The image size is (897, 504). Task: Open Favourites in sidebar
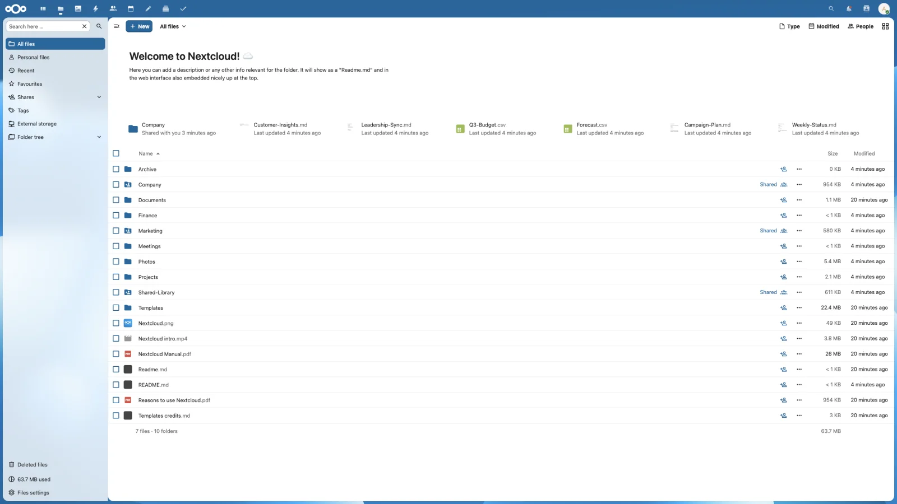click(56, 84)
